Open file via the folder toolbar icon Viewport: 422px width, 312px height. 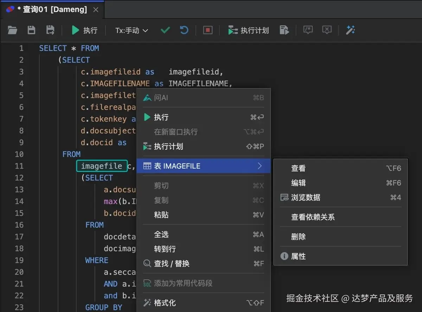[x=13, y=30]
